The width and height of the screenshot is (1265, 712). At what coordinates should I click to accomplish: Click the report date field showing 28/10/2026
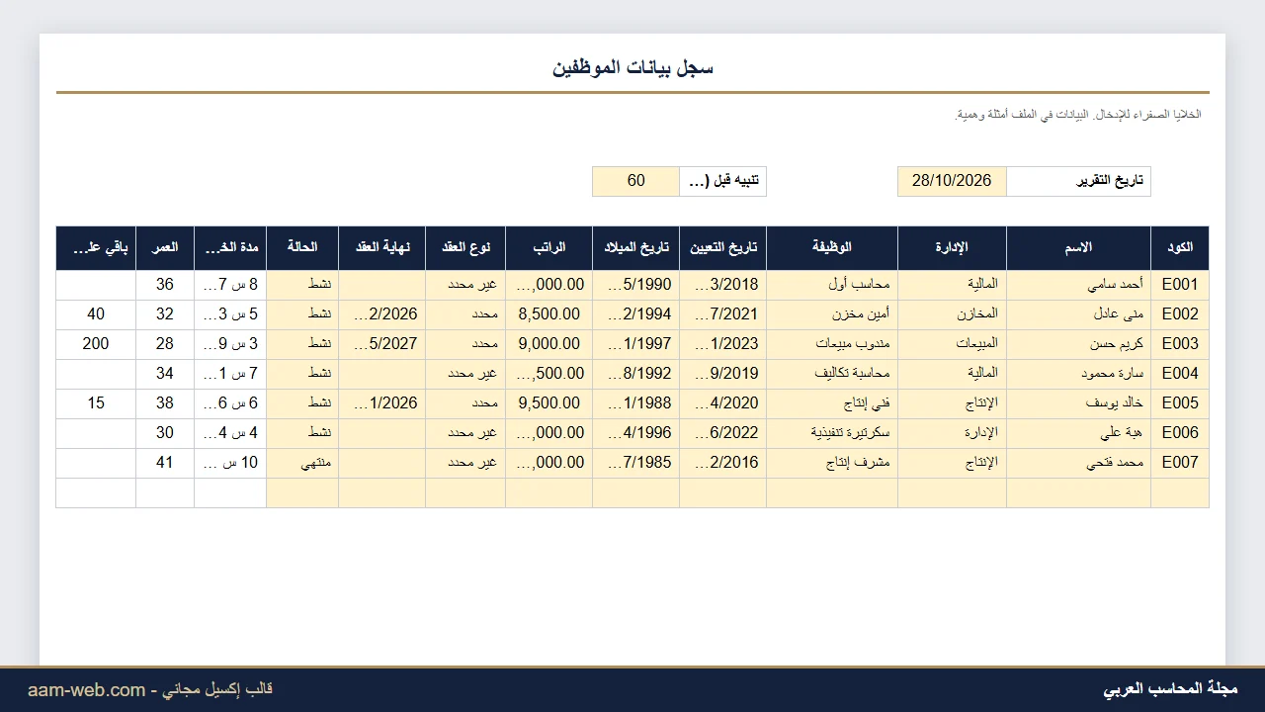952,181
